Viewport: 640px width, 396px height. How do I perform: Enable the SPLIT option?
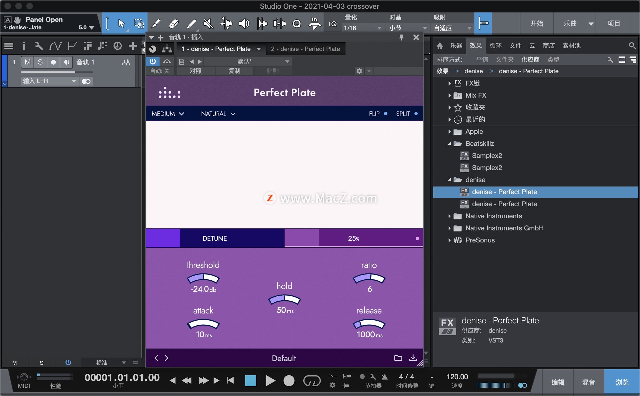(407, 114)
